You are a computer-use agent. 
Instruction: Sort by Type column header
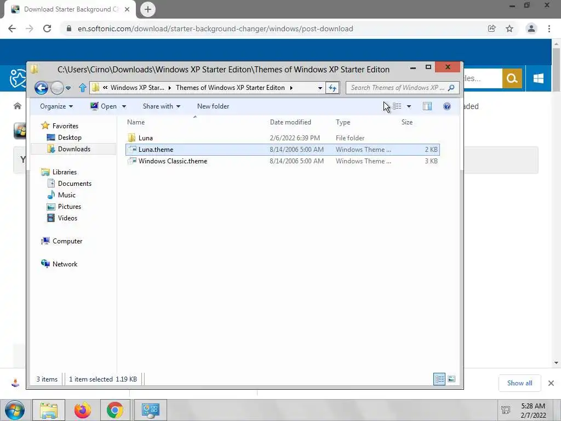[x=343, y=122]
